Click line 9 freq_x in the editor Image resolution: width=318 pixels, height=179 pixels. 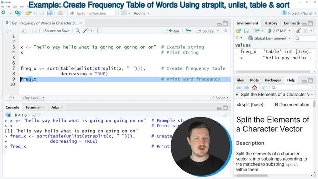coord(28,79)
